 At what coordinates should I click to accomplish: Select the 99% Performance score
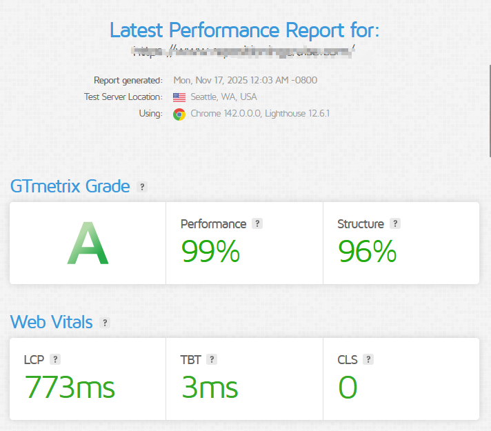(210, 251)
